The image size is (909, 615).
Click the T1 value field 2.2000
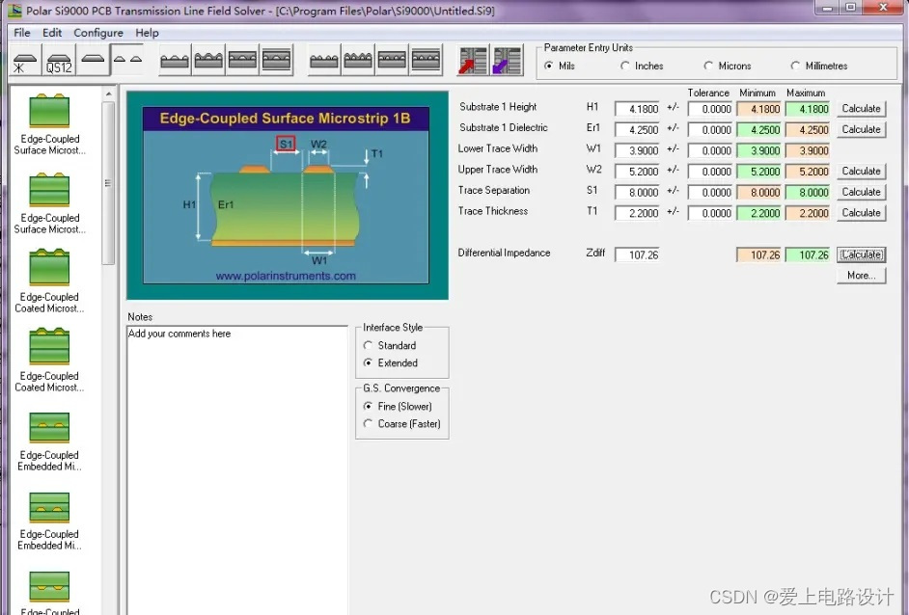click(x=637, y=213)
